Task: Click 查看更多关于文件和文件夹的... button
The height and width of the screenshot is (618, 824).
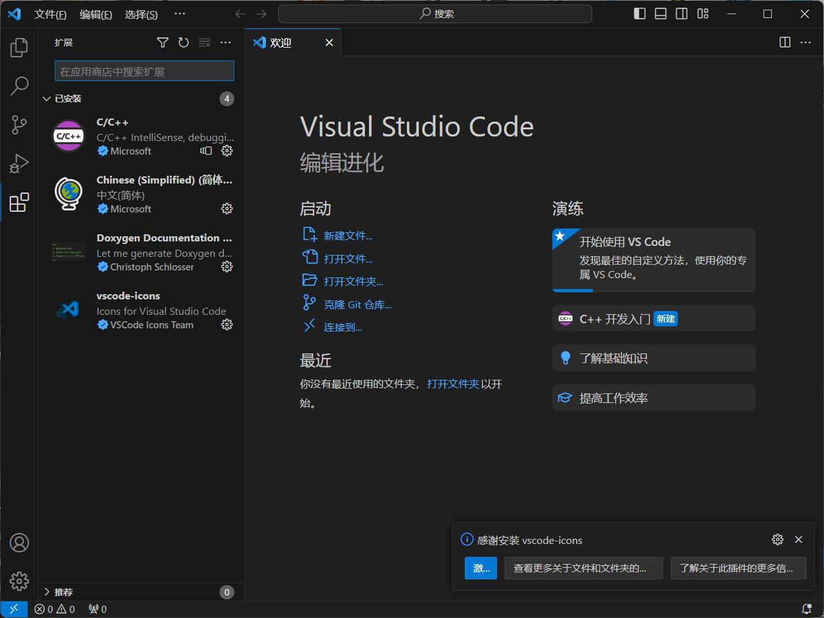Action: point(583,568)
